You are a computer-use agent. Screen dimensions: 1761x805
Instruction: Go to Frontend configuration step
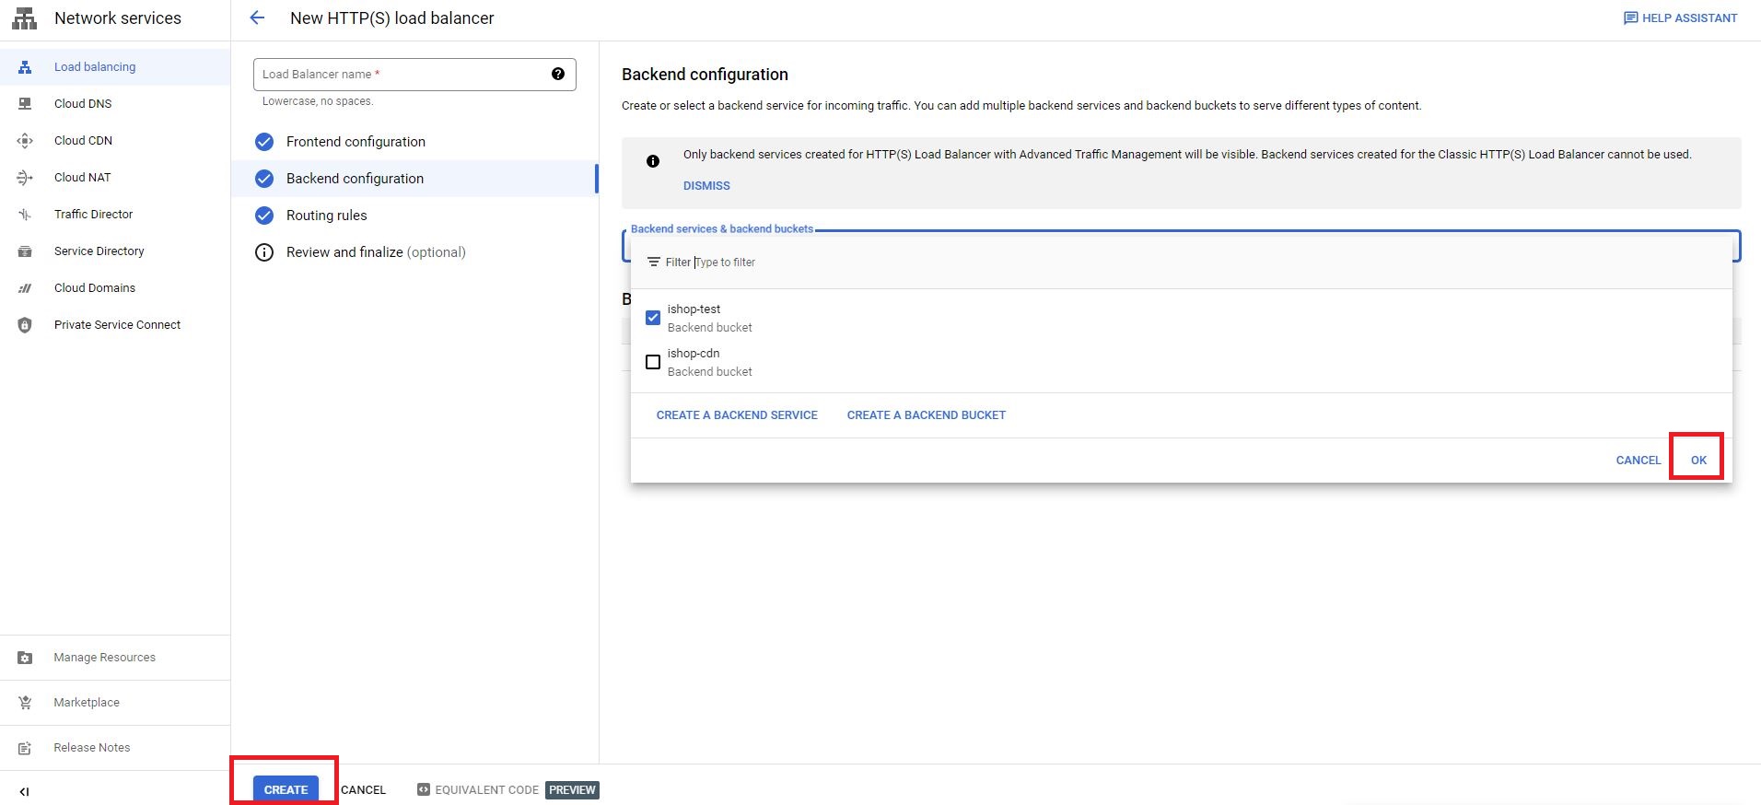(x=356, y=142)
